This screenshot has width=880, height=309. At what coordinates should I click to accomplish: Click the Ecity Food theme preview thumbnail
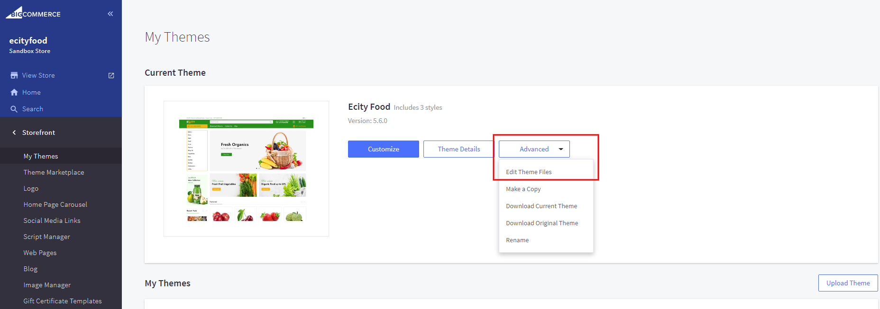tap(246, 168)
